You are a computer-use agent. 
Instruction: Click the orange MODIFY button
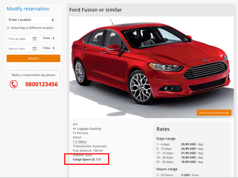tap(33, 58)
